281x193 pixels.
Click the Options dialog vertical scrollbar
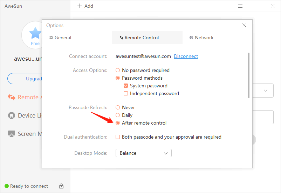pos(248,75)
